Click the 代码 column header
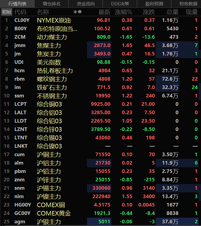Screen dimensions: 201x226 (20, 12)
